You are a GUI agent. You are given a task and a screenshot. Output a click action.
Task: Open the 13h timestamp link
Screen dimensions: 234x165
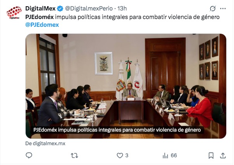tap(122, 9)
